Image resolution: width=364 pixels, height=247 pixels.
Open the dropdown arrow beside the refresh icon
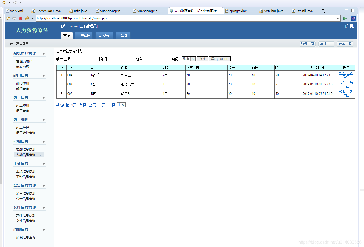tap(32, 18)
